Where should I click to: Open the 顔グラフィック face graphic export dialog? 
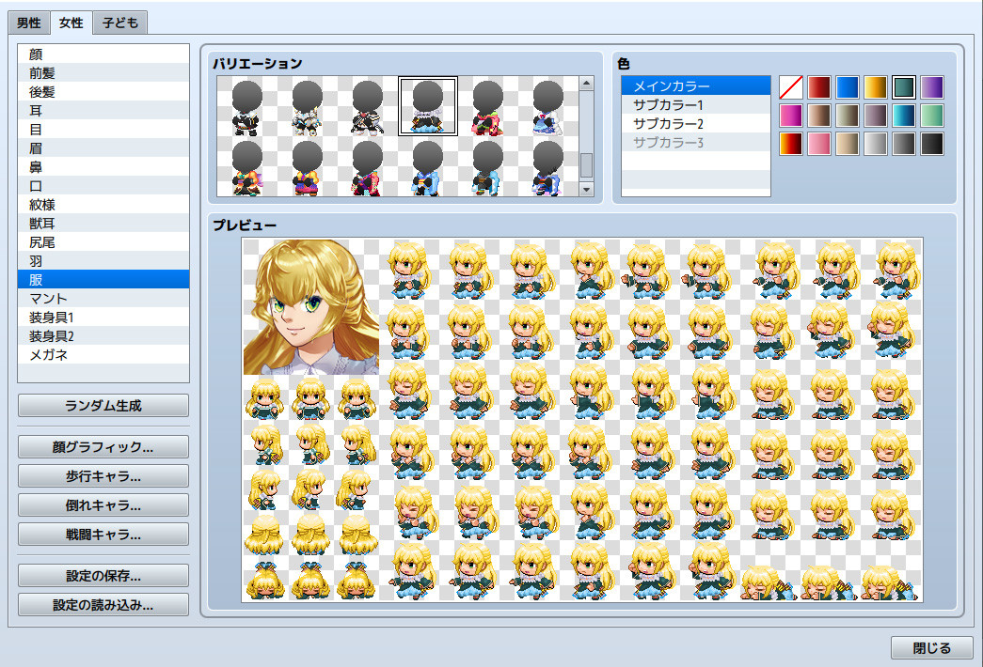click(102, 447)
